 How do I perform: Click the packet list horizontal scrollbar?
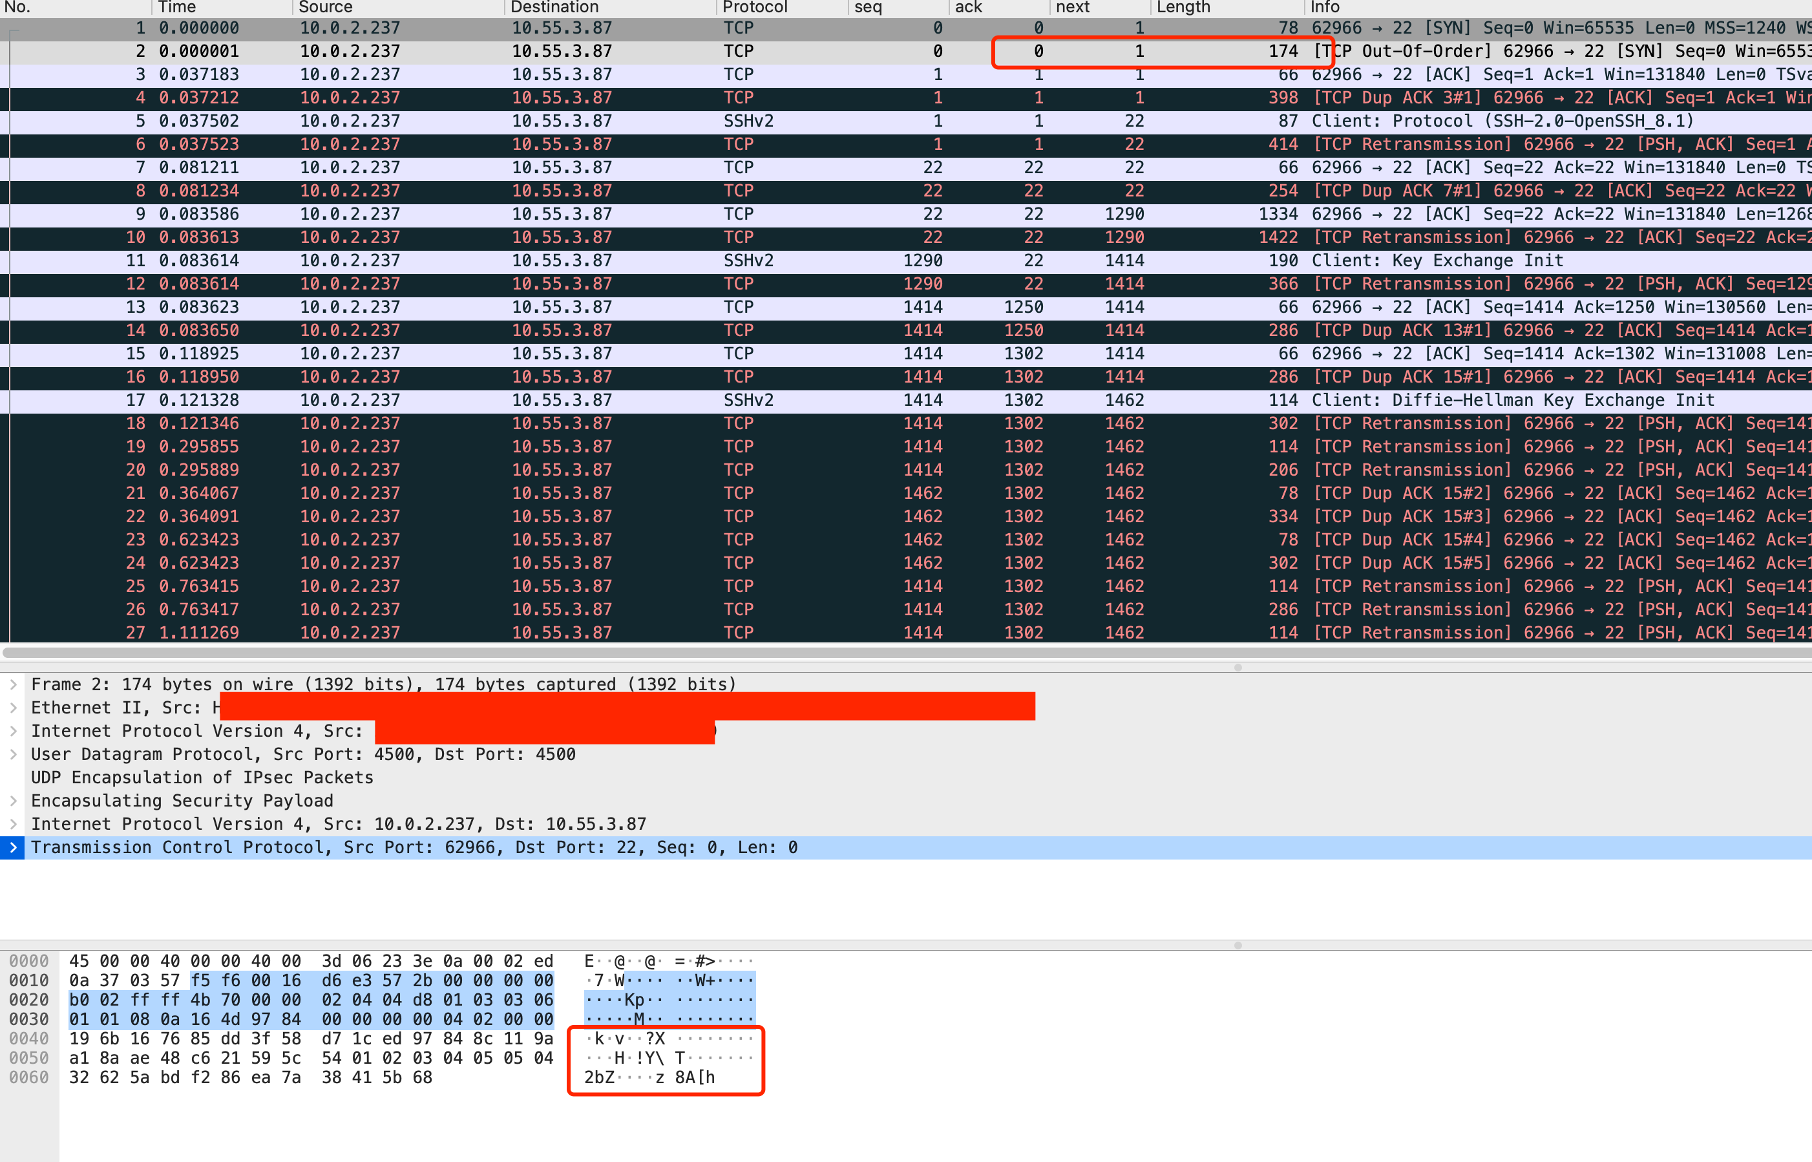pos(905,652)
